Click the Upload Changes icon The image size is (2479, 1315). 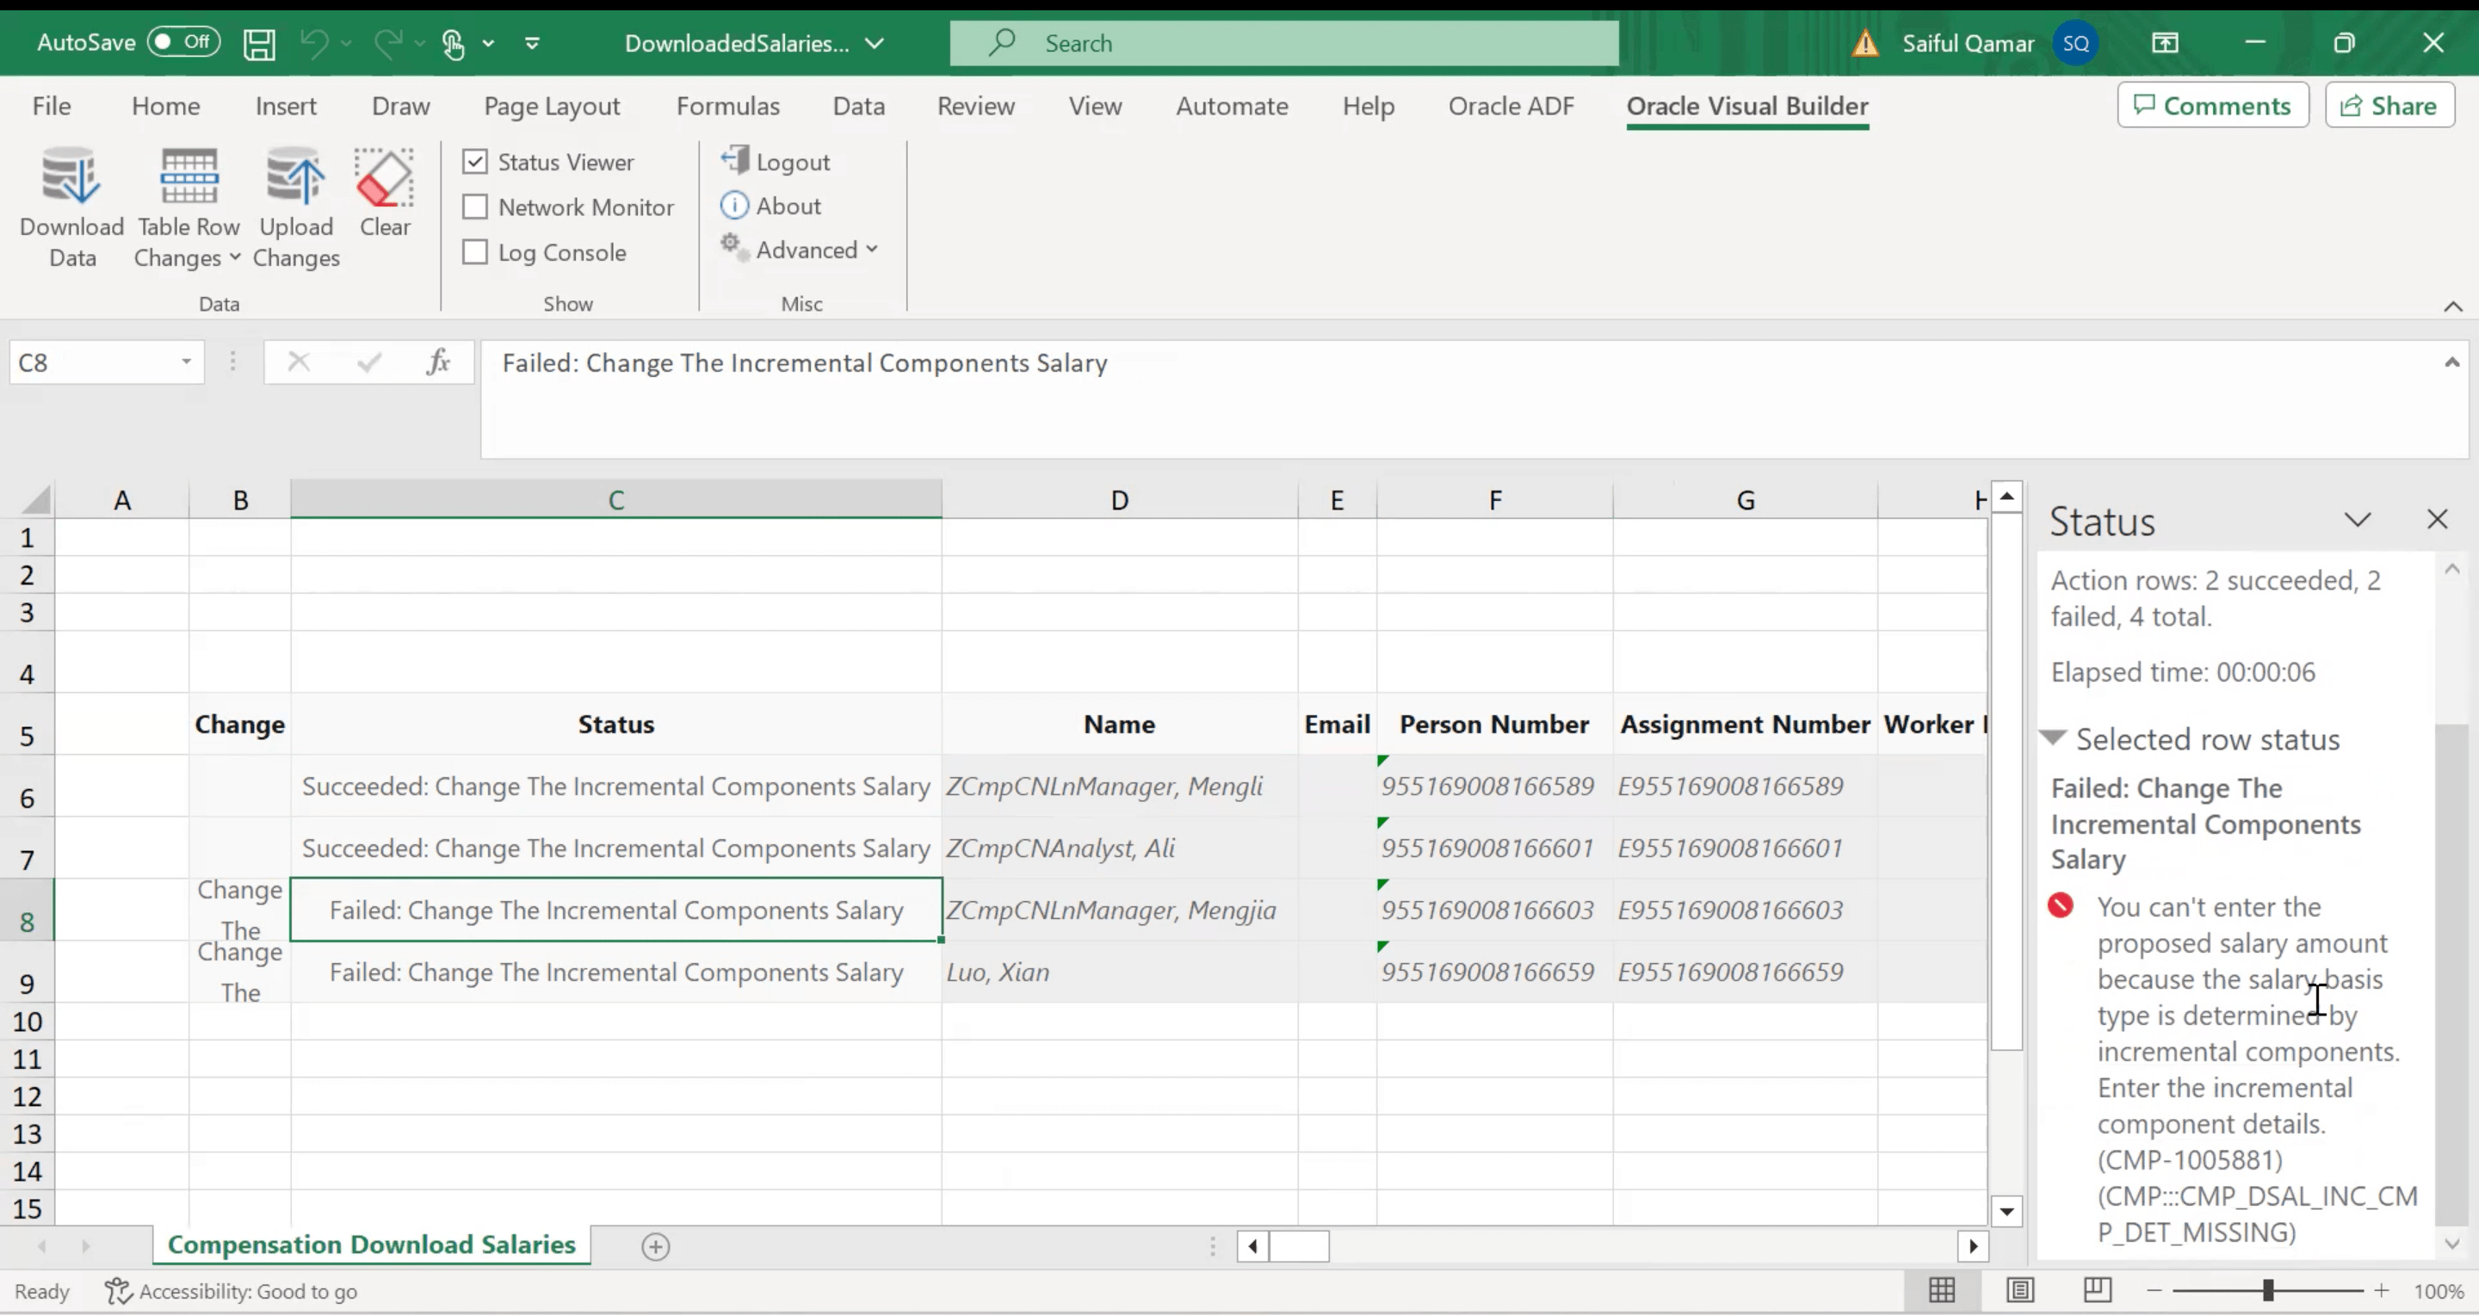pos(295,178)
